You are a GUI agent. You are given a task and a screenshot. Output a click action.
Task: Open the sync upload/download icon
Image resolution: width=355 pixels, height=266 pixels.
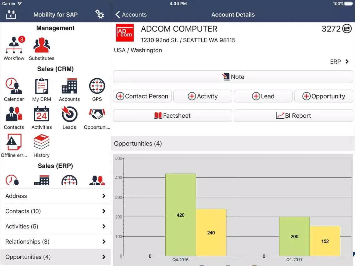11,14
